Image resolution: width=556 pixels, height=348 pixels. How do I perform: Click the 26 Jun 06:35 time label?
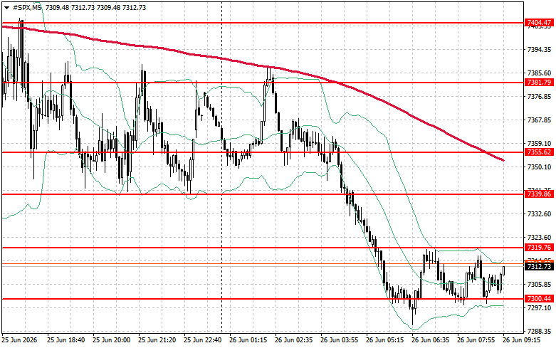430,340
